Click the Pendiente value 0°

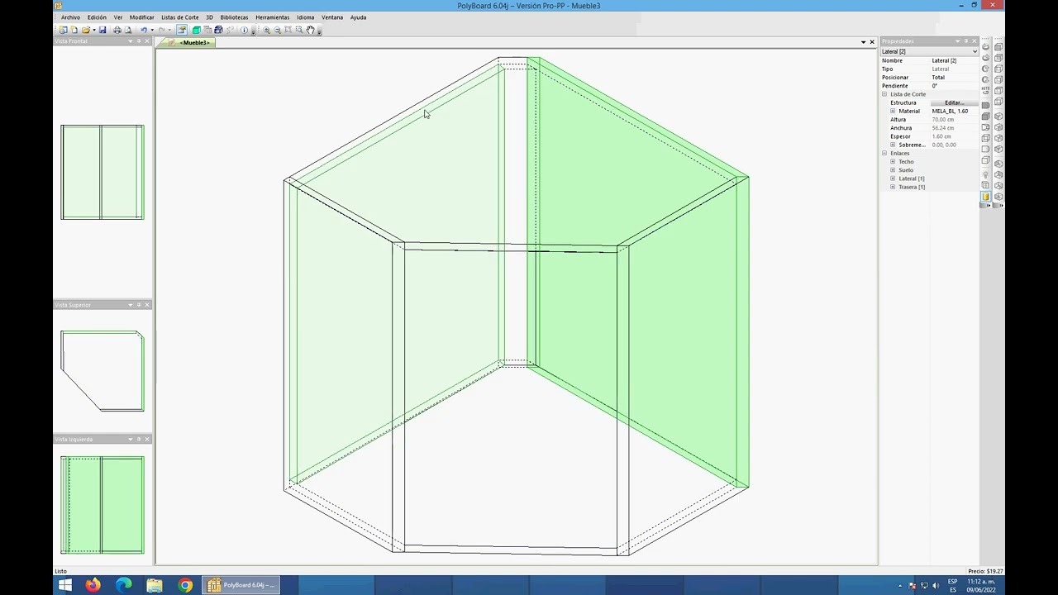(x=954, y=86)
